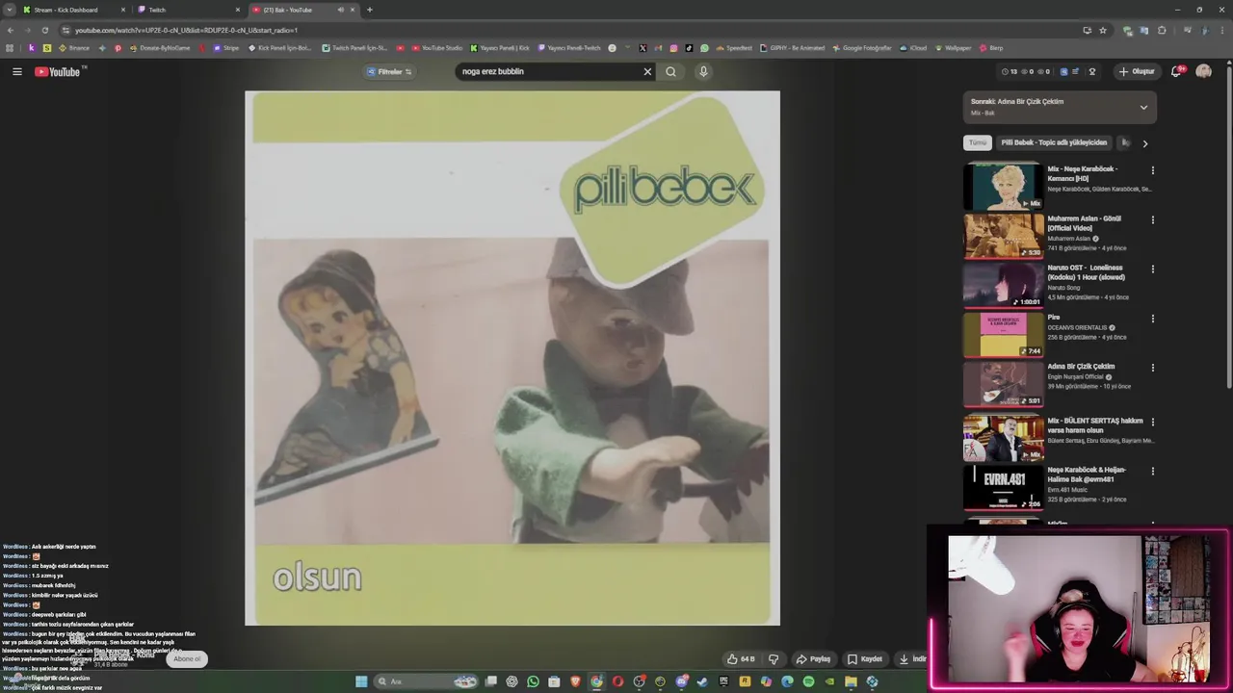Open File Explorer from the taskbar
Image resolution: width=1233 pixels, height=693 pixels.
(851, 681)
